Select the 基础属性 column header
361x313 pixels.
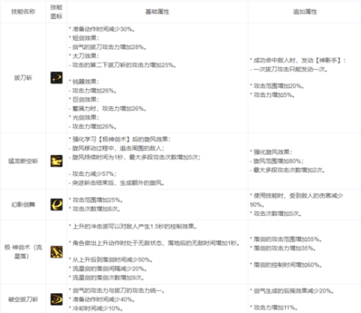pos(157,12)
